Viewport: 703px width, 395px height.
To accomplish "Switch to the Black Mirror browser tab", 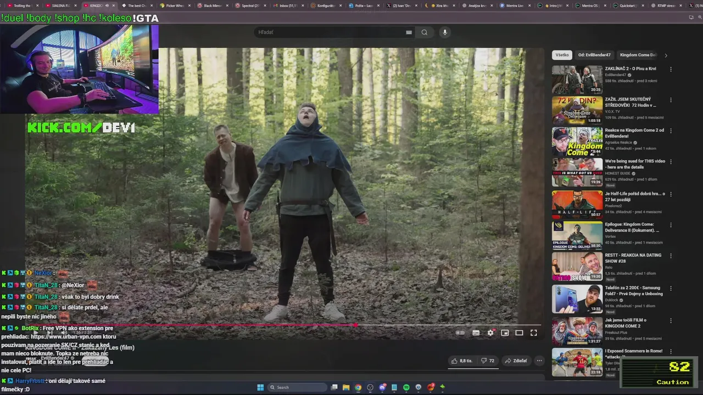I will point(213,5).
